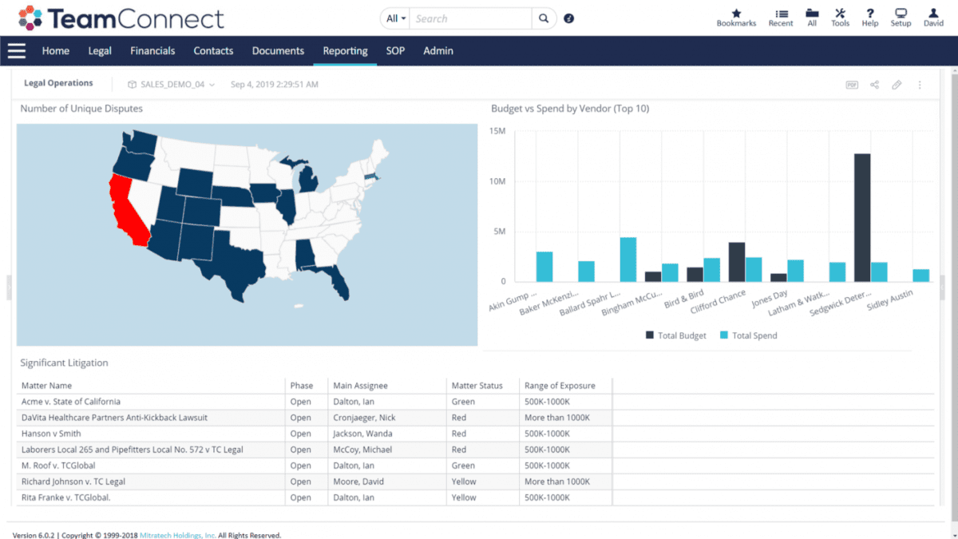Open the Admin menu

pyautogui.click(x=438, y=50)
